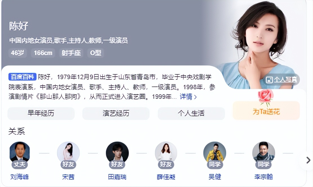313x187 pixels.
Task: Send flowers using 为Ta送花 button
Action: click(266, 111)
